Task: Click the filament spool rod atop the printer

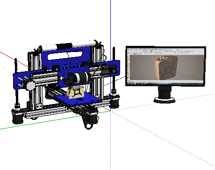Action: 69,46
